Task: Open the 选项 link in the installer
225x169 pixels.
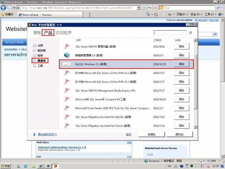Action: pyautogui.click(x=129, y=134)
